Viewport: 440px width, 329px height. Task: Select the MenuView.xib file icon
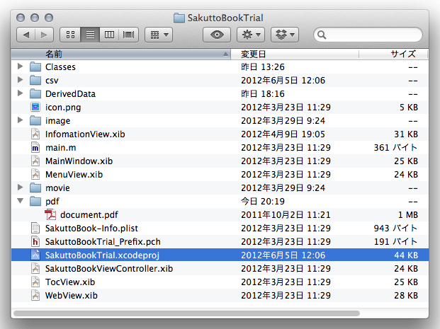click(x=35, y=174)
